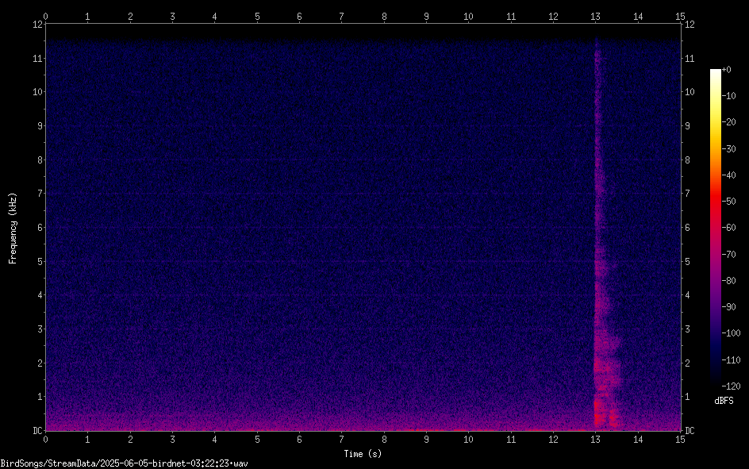Click the "-90" value on the dBFS scale

pos(729,307)
